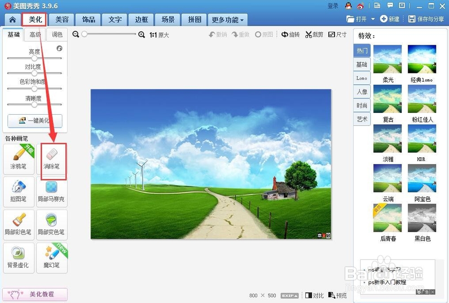Open the 调色 color adjustment tab
The width and height of the screenshot is (449, 303).
tap(57, 35)
